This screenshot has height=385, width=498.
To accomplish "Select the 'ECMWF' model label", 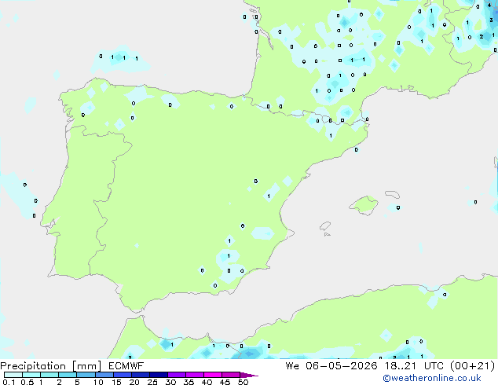I will [x=126, y=366].
